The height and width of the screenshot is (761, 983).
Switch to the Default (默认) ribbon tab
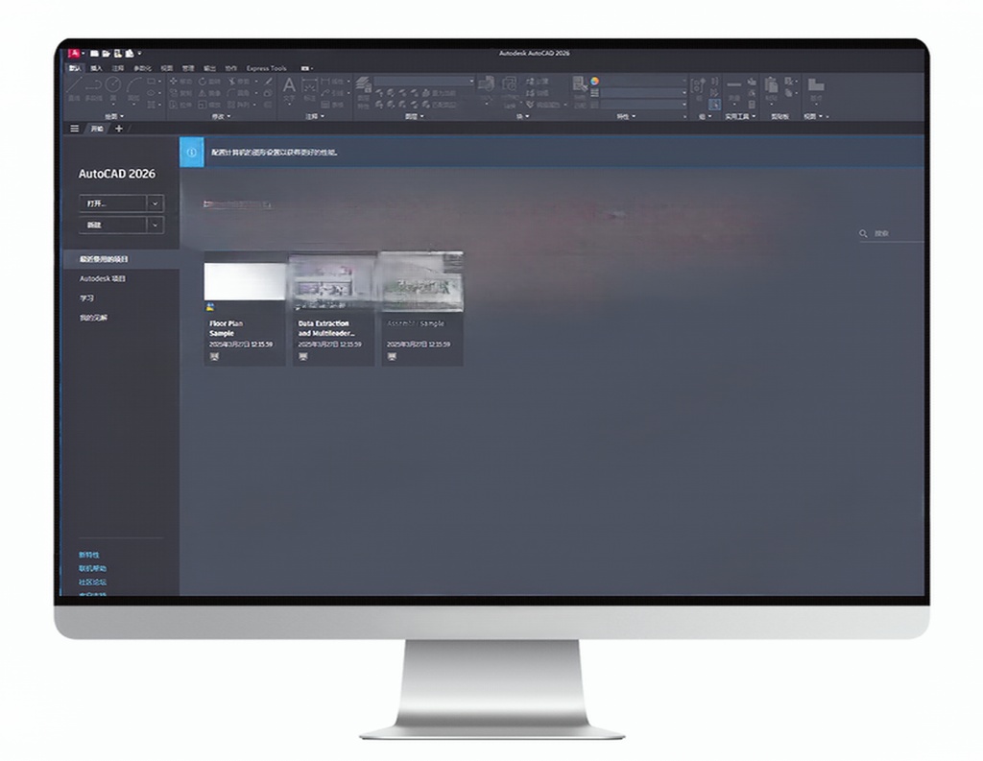coord(75,68)
